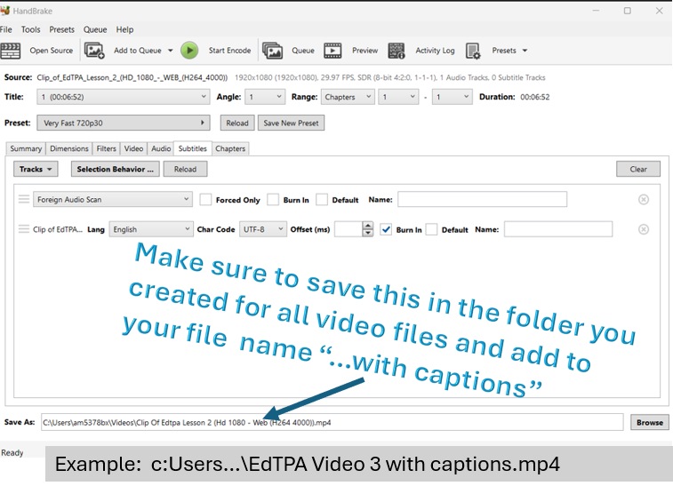Uncheck Burn In for the English track
This screenshot has width=673, height=486.
click(x=386, y=229)
